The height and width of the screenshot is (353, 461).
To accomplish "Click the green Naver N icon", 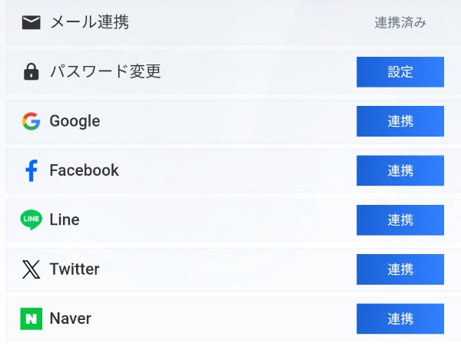I will pos(32,318).
